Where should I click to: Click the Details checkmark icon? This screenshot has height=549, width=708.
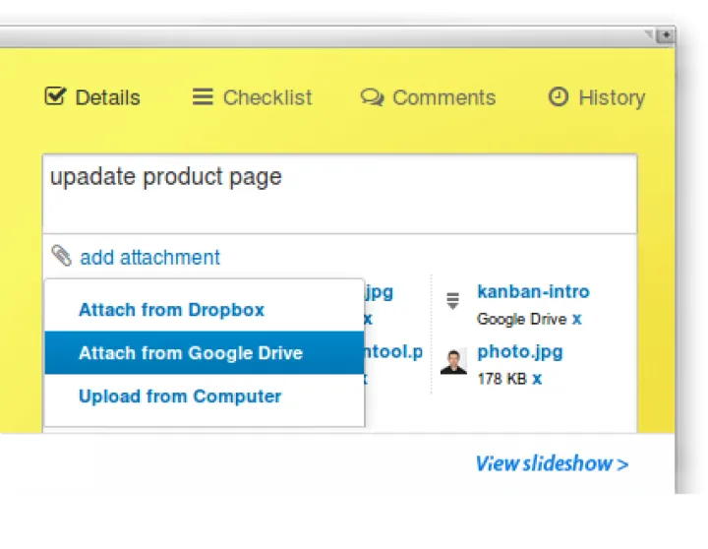click(x=56, y=96)
